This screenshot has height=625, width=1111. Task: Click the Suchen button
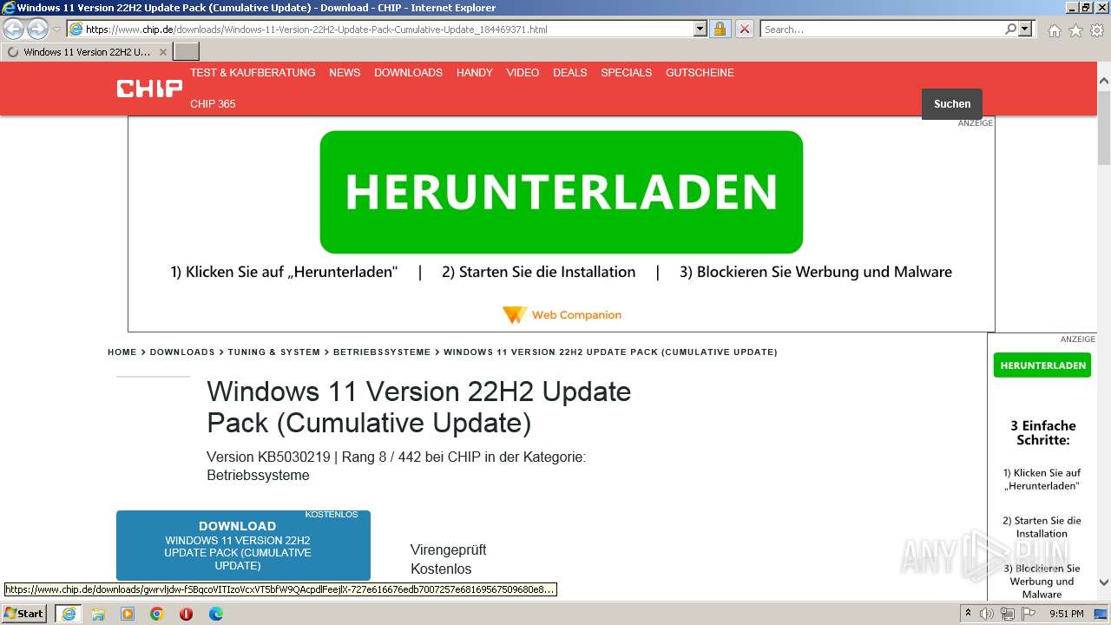(952, 103)
